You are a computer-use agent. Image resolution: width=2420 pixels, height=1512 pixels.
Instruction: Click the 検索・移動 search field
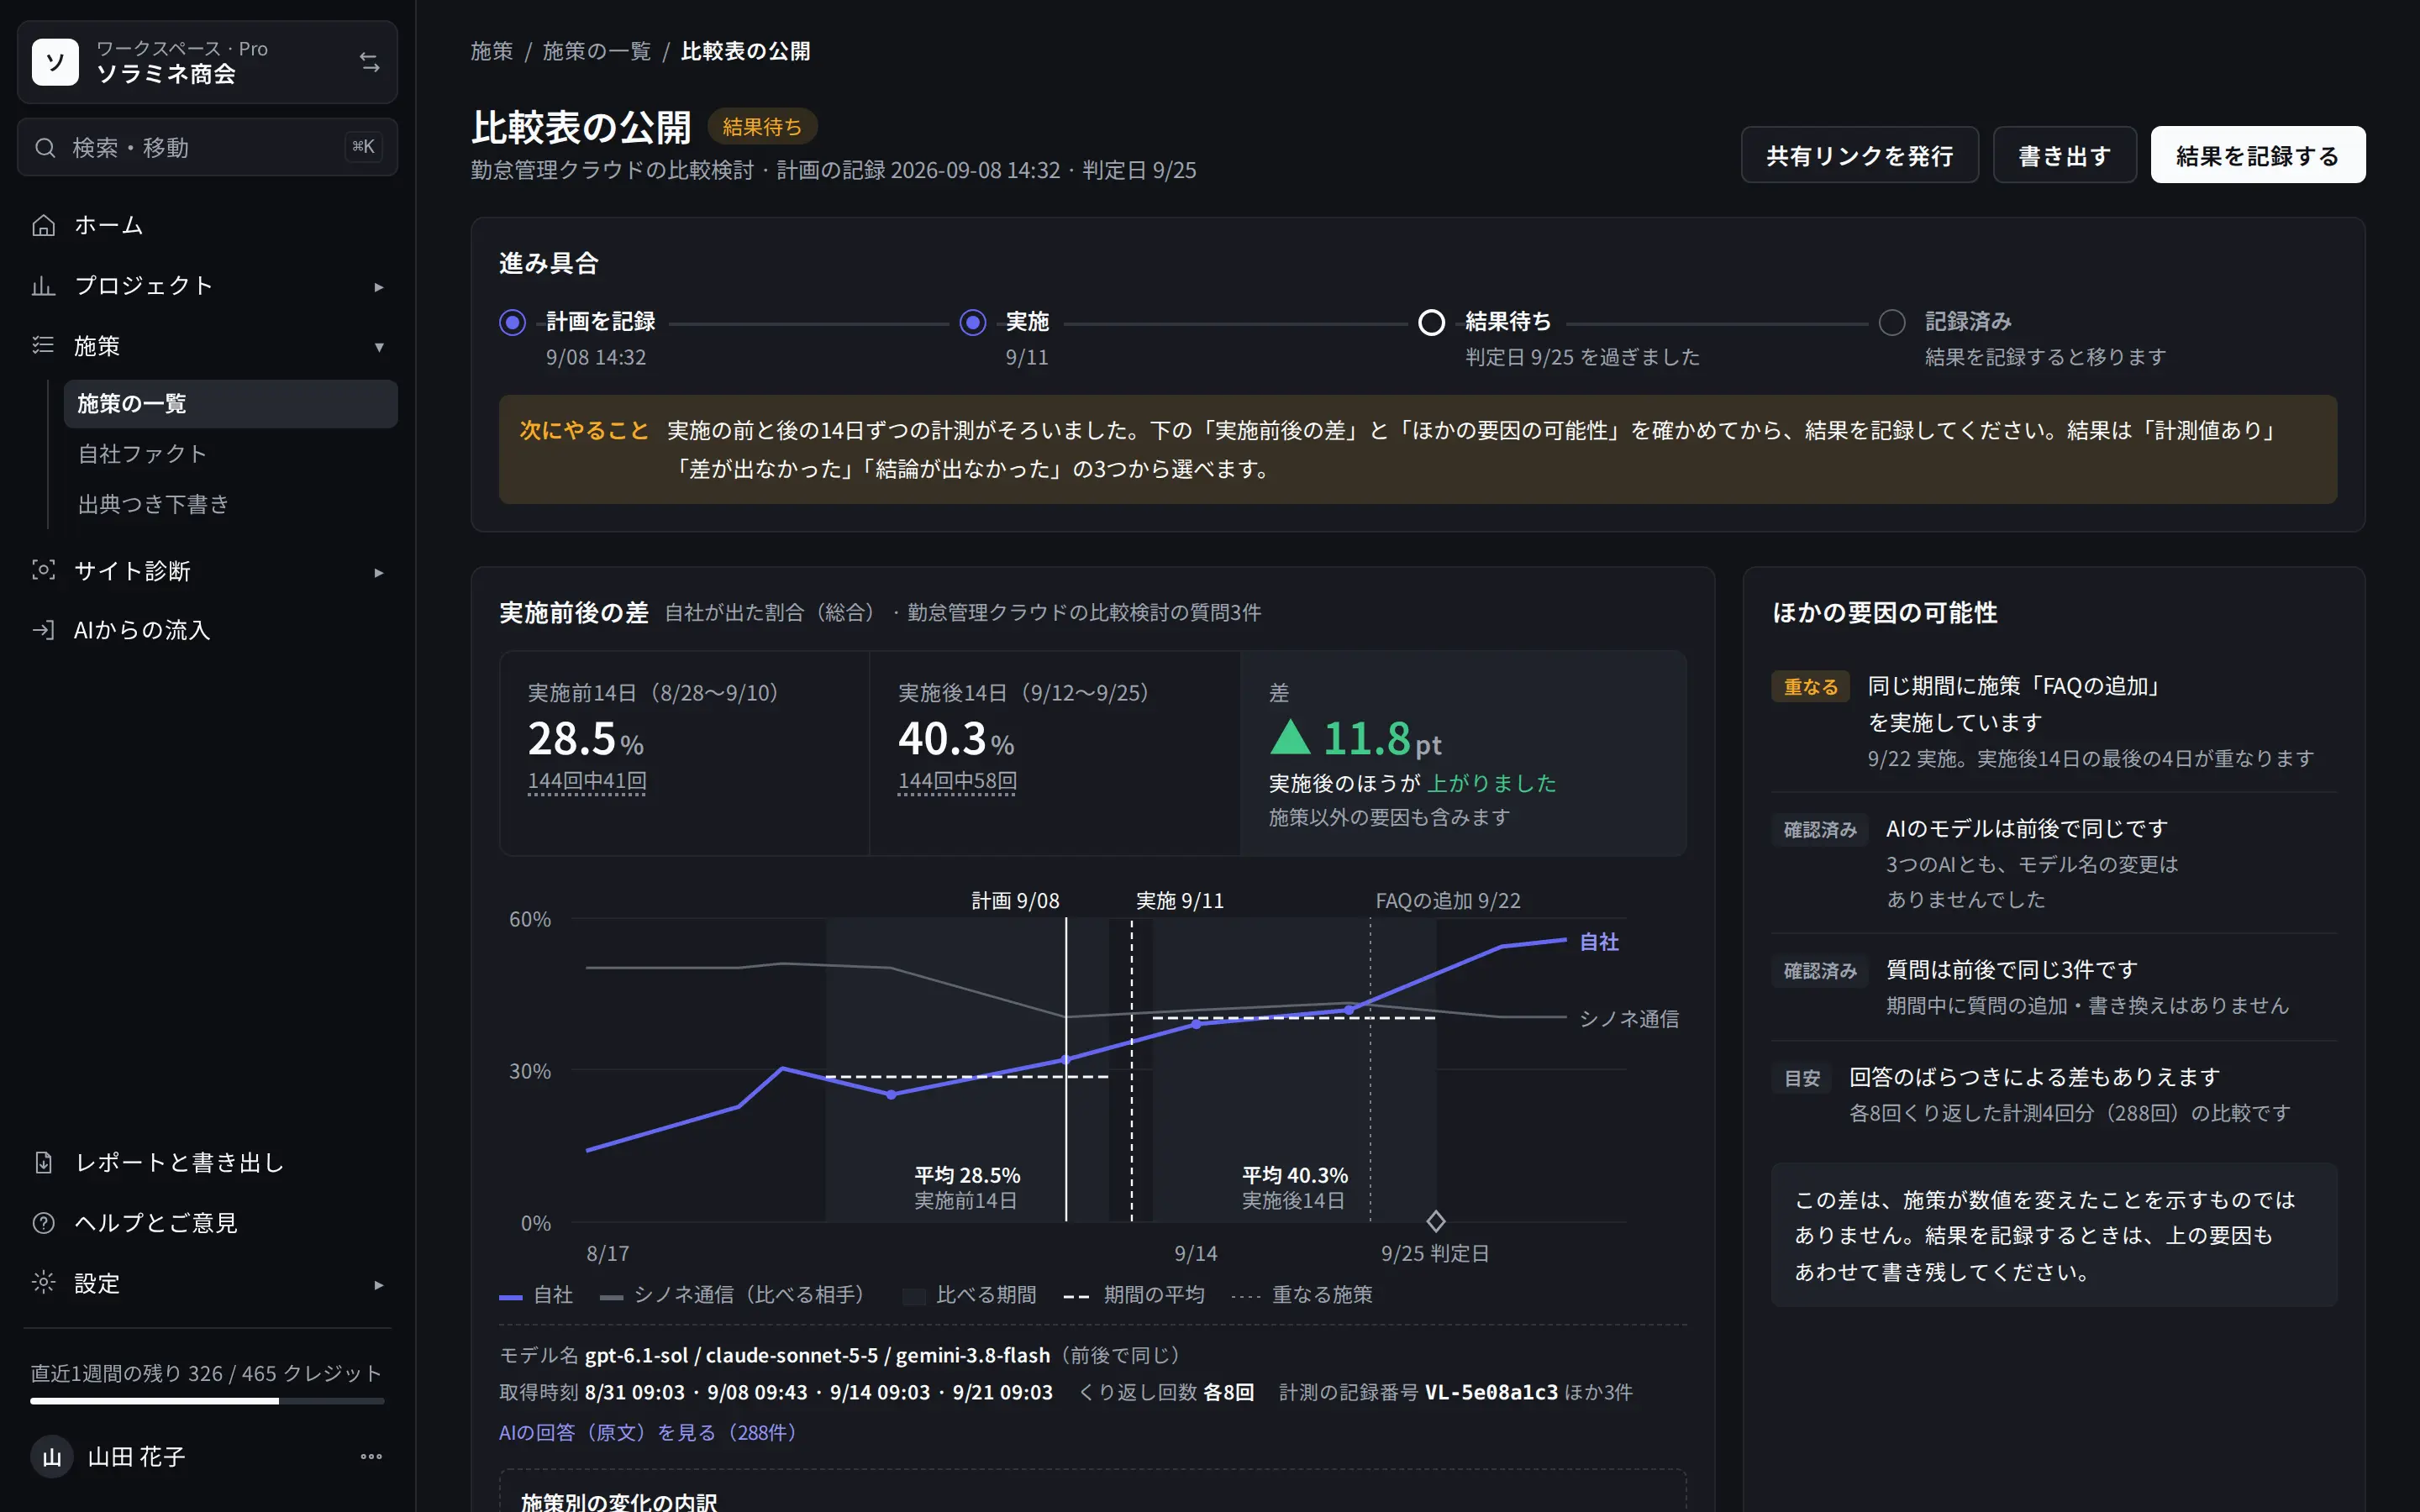coord(207,148)
